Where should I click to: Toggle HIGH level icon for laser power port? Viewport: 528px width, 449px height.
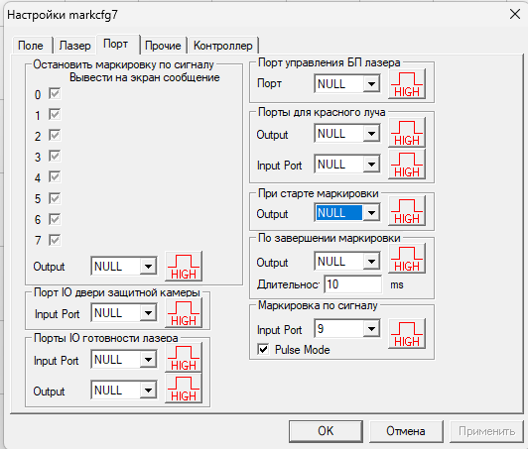[407, 83]
